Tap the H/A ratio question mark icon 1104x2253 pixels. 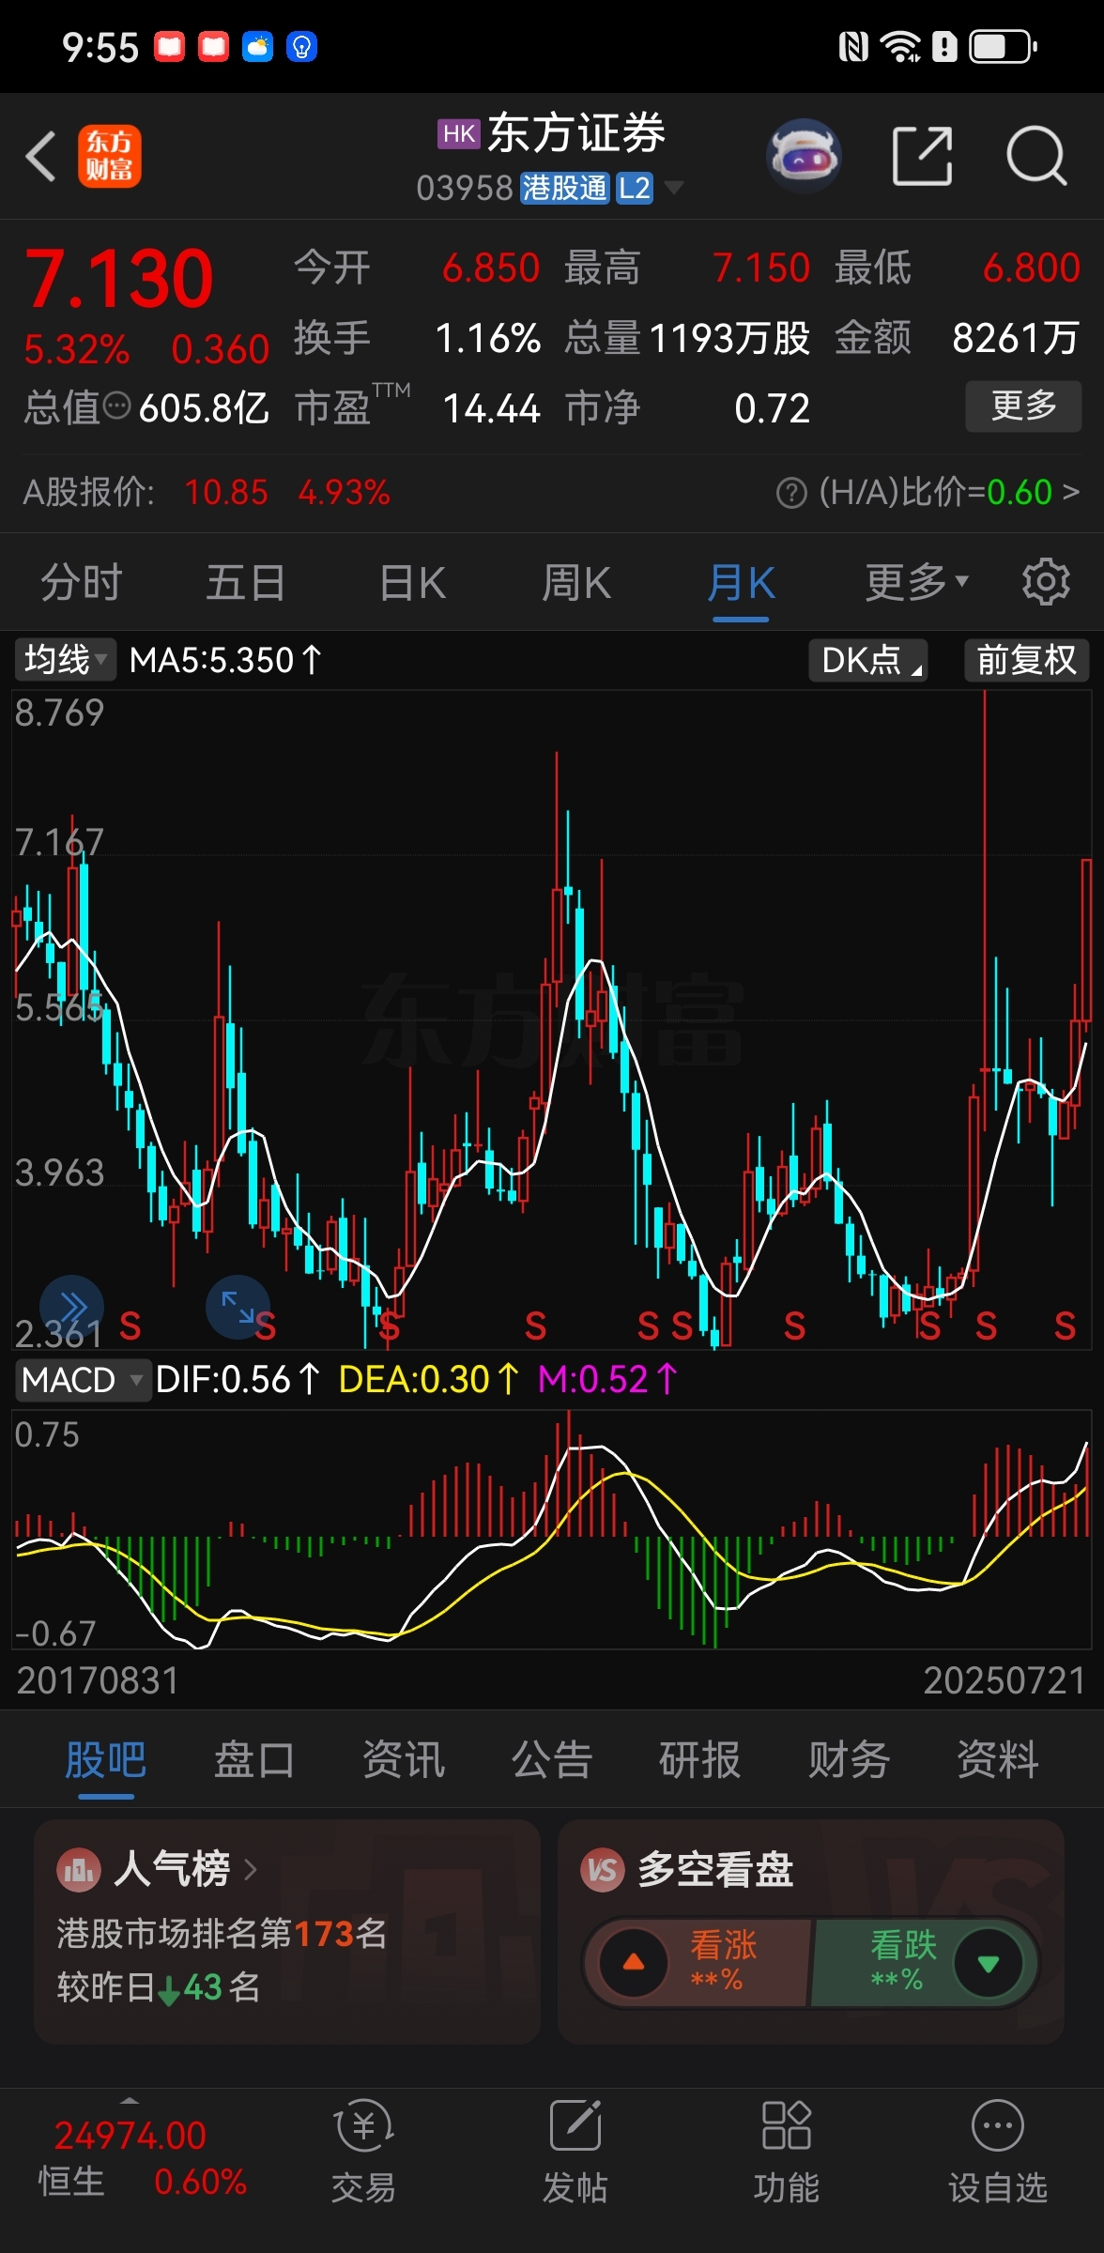(791, 492)
